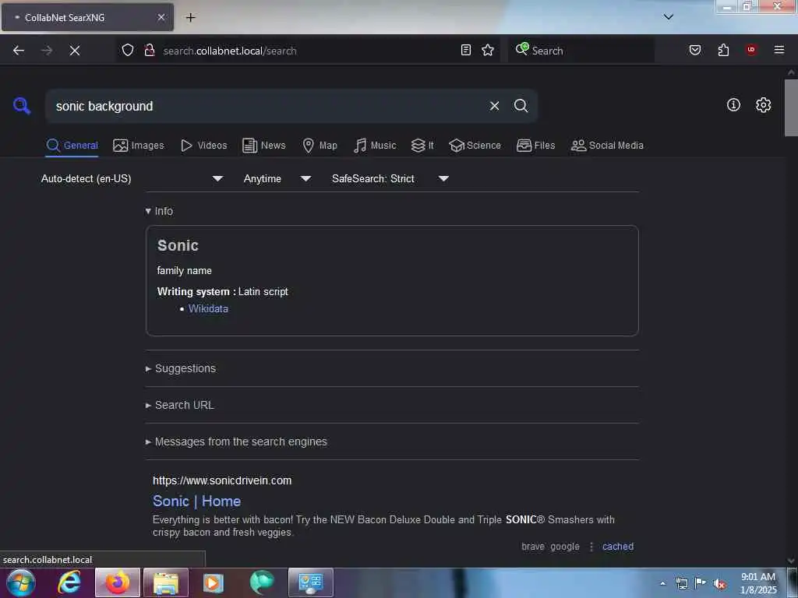The height and width of the screenshot is (598, 798).
Task: Open a new browser tab
Action: click(x=190, y=18)
